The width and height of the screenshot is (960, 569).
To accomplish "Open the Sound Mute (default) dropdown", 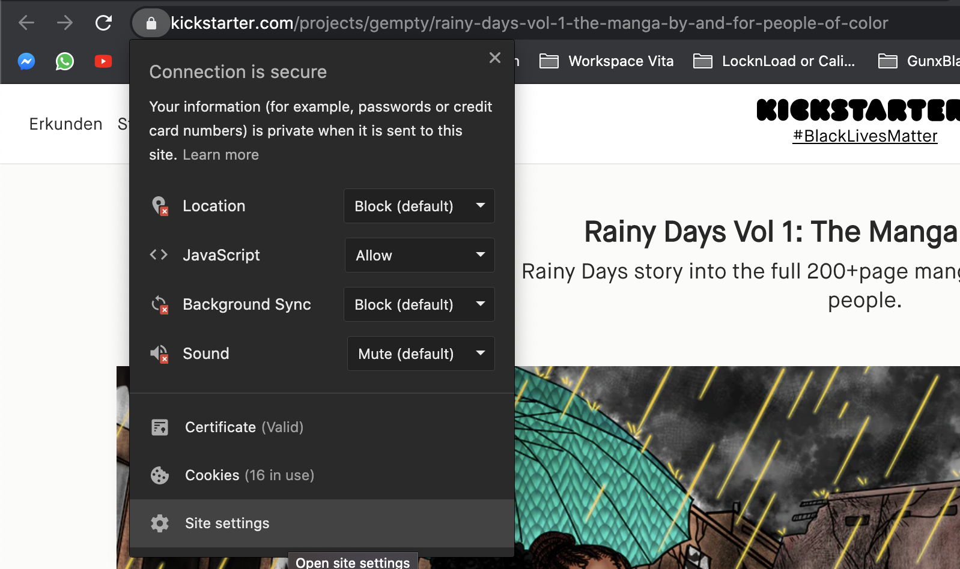I will (421, 354).
